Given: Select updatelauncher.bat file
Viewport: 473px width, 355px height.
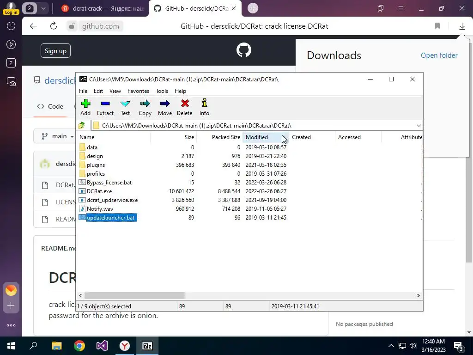Looking at the screenshot, I should coord(249,217).
